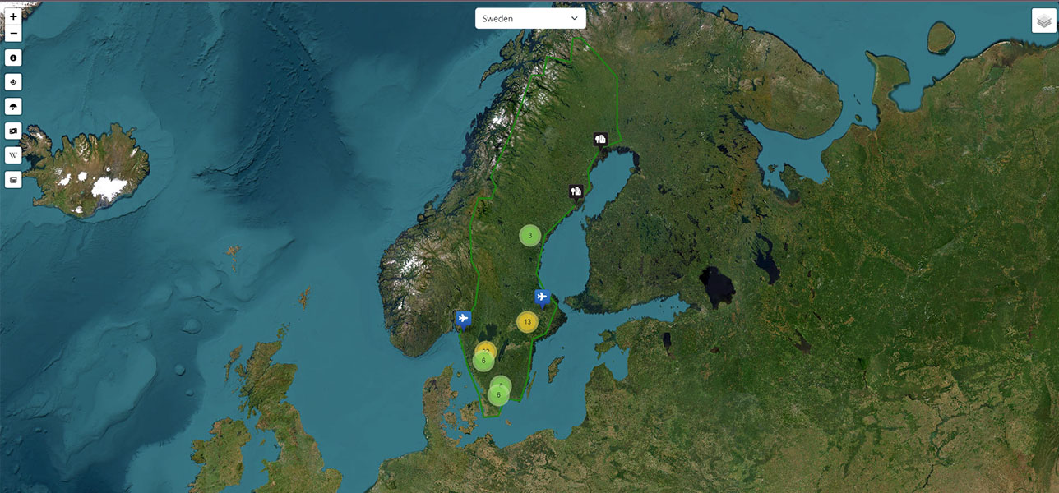The height and width of the screenshot is (493, 1059).
Task: Open the weather umbrella button
Action: 13,107
